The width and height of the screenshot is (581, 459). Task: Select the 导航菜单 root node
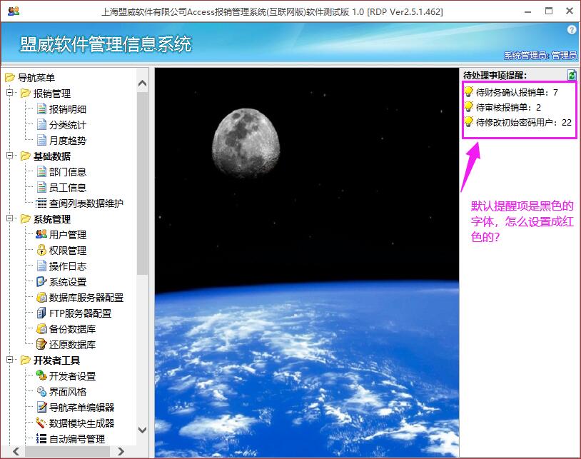point(36,78)
